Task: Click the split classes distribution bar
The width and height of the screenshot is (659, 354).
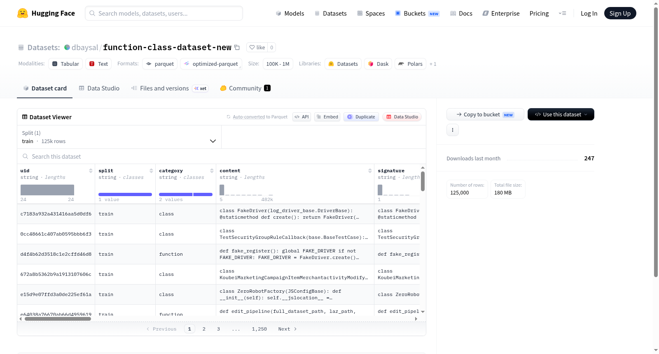Action: 125,194
